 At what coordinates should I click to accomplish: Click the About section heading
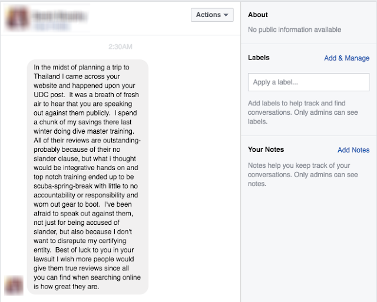[x=258, y=15]
